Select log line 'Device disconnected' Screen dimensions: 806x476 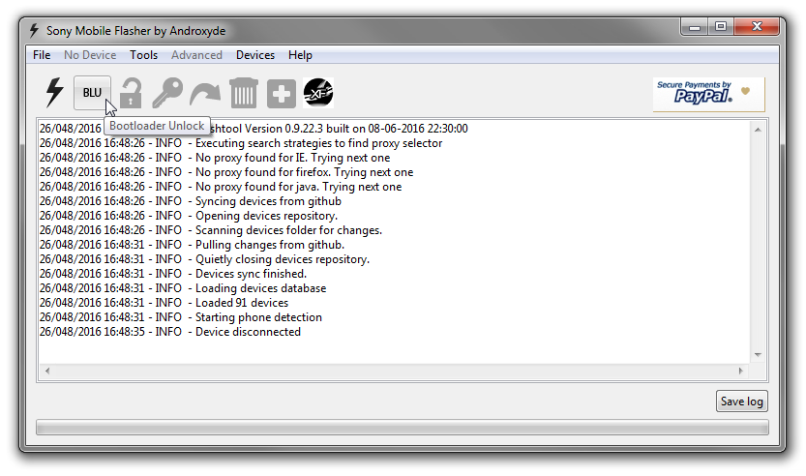pyautogui.click(x=170, y=332)
